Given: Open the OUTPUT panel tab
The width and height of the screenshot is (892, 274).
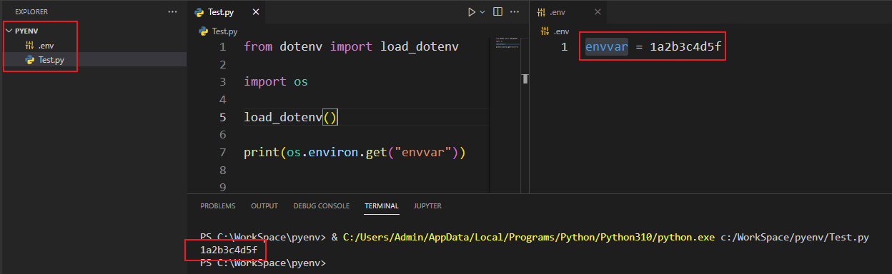Looking at the screenshot, I should pyautogui.click(x=264, y=206).
